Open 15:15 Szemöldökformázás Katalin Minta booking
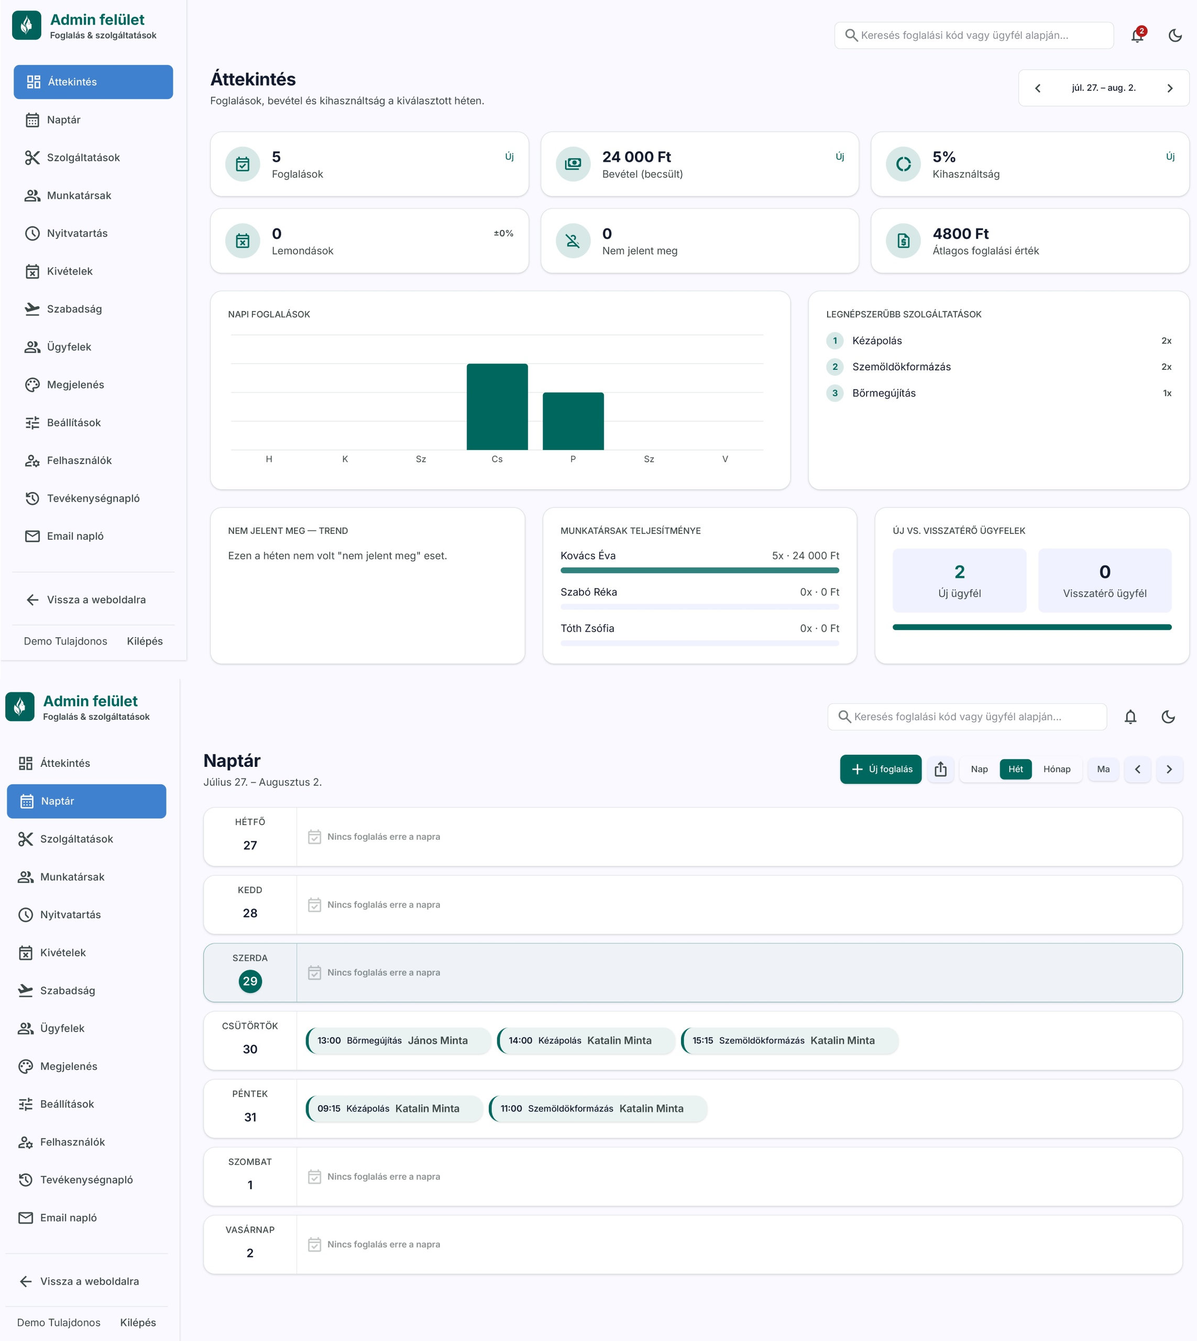 coord(790,1041)
